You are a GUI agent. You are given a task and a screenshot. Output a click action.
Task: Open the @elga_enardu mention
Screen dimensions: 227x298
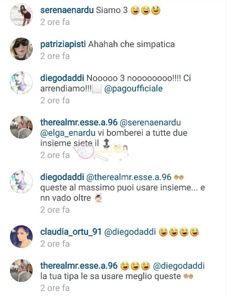(68, 133)
